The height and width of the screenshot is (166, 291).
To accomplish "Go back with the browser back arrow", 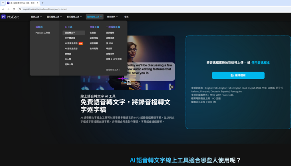I will 3,9.
